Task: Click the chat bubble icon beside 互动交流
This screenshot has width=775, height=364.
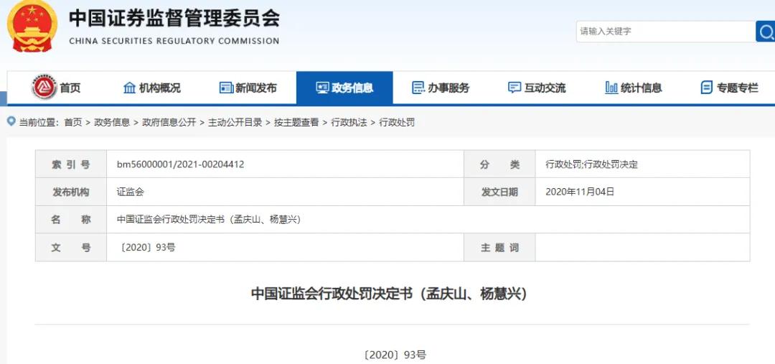Action: [515, 88]
